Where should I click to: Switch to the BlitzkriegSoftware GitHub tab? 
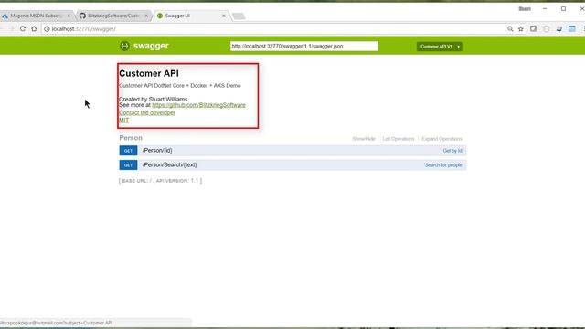point(113,16)
